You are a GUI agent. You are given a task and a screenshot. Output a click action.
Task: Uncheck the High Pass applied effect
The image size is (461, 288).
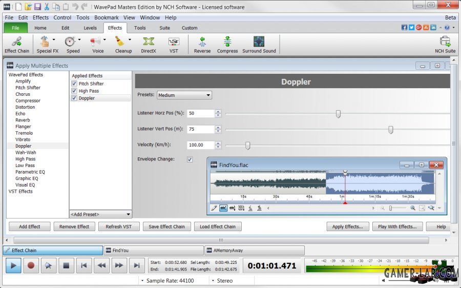tap(74, 91)
